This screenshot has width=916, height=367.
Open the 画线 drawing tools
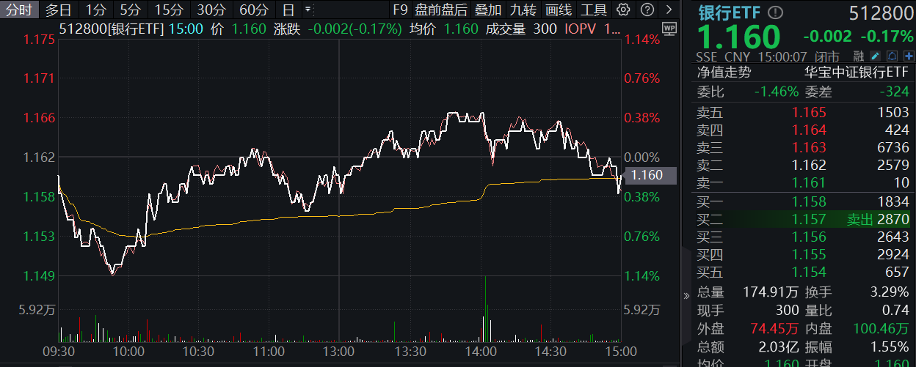[559, 10]
